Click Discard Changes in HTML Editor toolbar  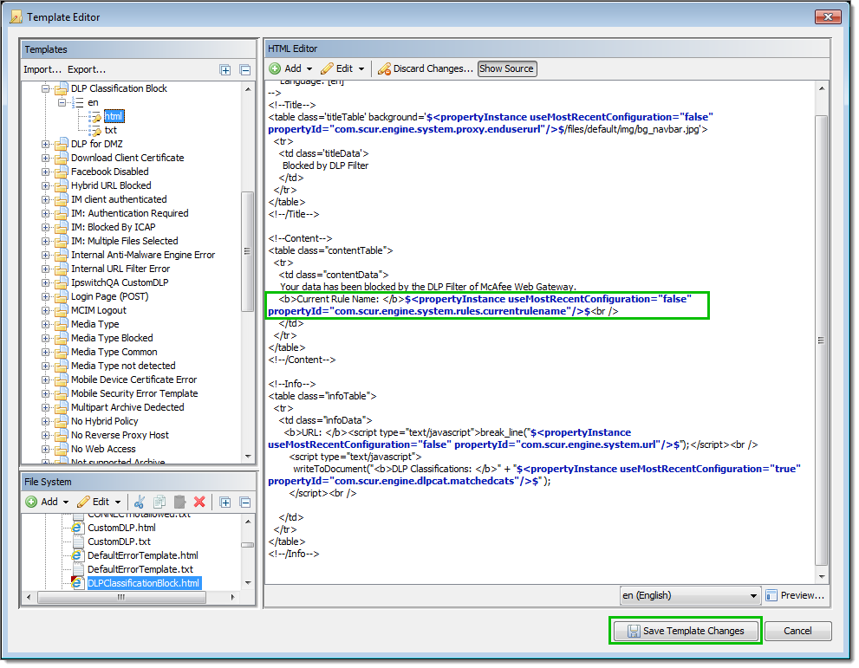[425, 68]
